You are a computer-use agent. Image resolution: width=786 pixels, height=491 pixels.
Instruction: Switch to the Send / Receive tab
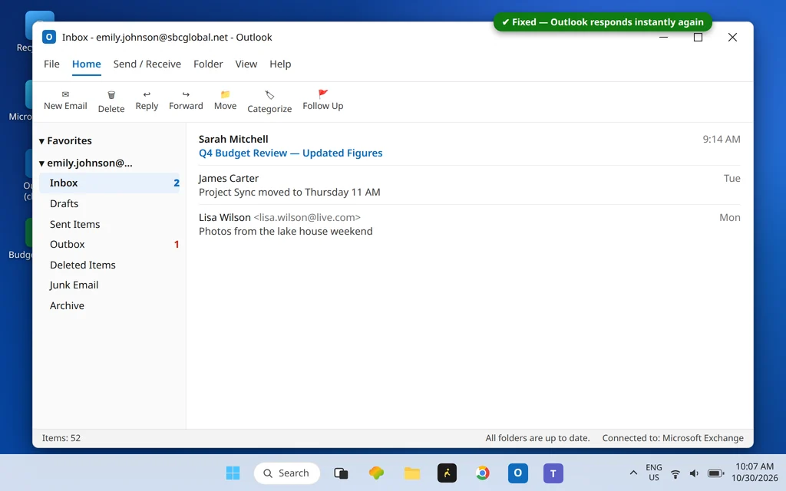(147, 64)
